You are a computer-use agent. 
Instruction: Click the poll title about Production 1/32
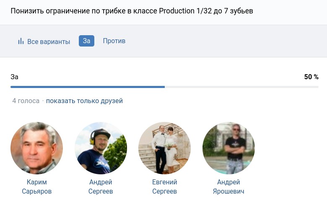pyautogui.click(x=132, y=10)
